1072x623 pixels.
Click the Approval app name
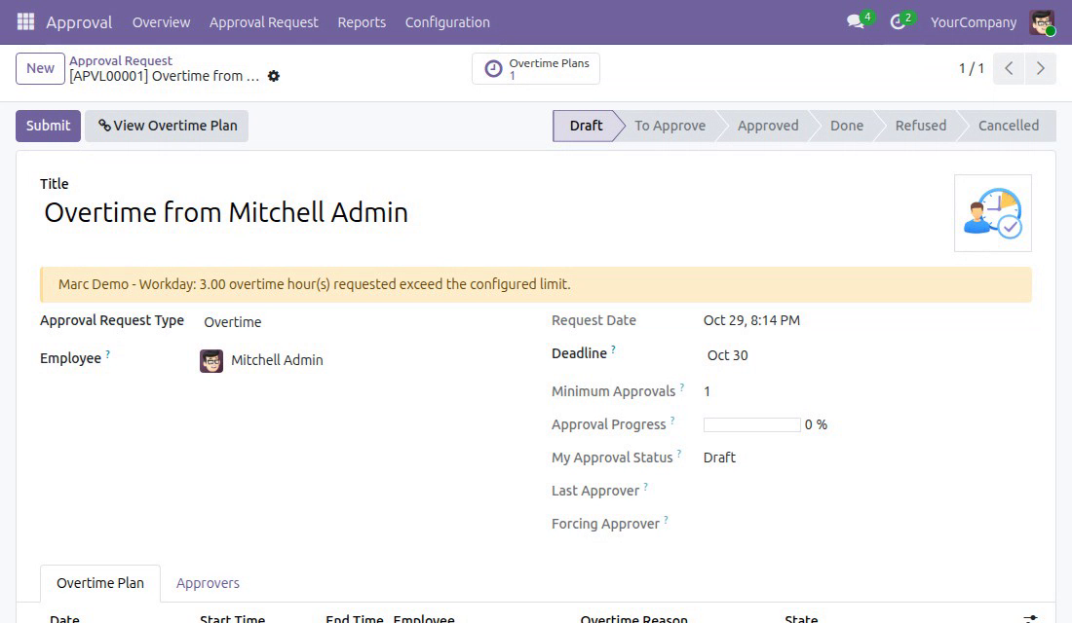[x=79, y=22]
